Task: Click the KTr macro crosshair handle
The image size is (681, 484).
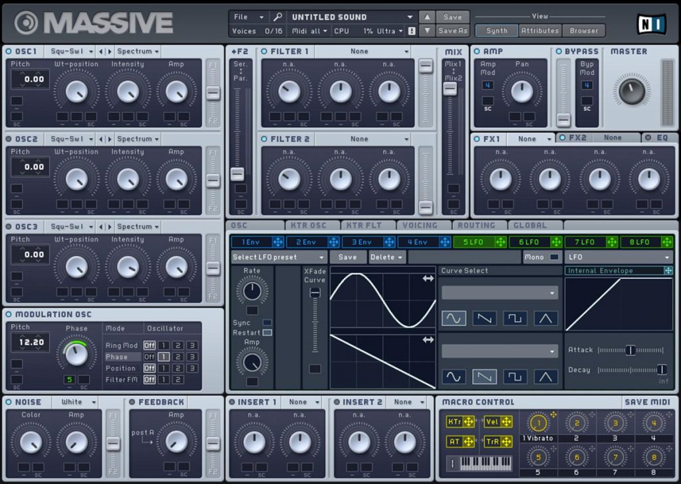Action: click(x=469, y=422)
